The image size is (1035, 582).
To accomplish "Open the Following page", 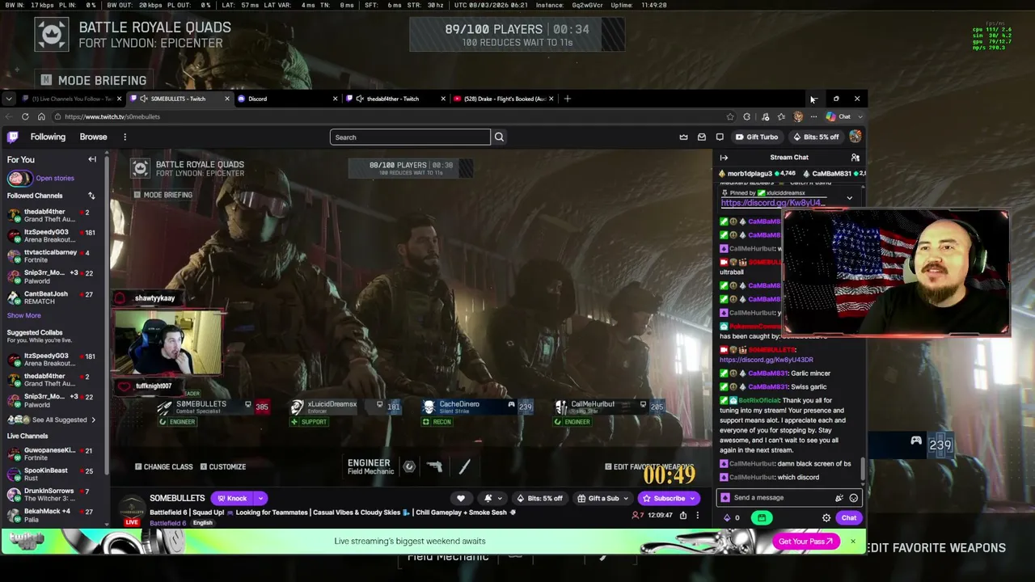I will click(x=48, y=137).
